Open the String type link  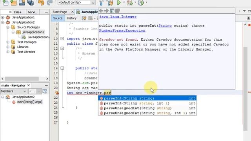(165, 25)
